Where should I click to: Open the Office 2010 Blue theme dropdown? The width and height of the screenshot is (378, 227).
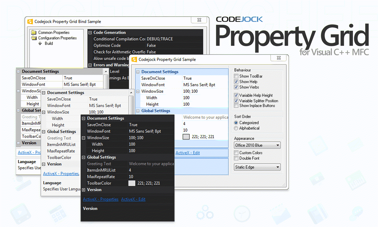[x=257, y=145]
